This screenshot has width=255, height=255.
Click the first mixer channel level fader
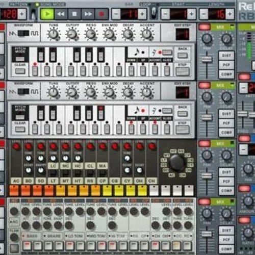207,60
